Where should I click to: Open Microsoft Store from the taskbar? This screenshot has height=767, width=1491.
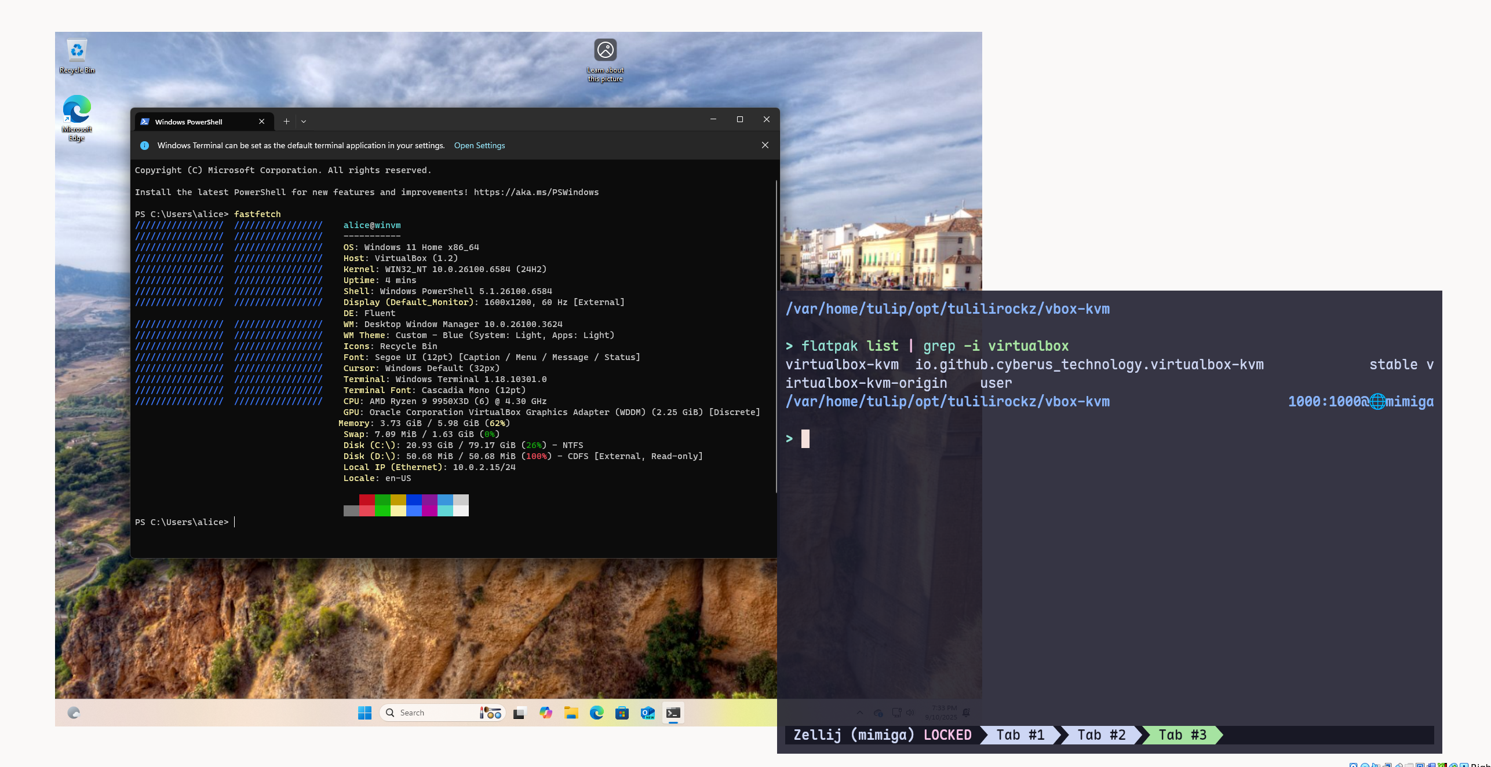click(622, 713)
